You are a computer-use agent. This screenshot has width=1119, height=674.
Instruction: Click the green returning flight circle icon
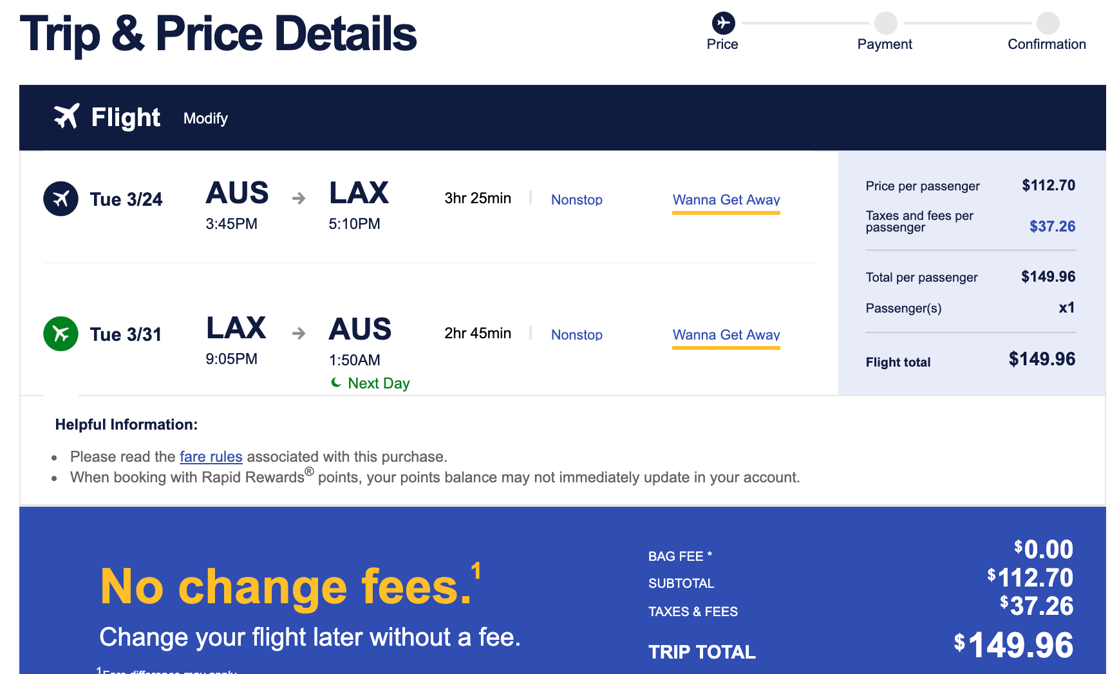[x=61, y=334]
